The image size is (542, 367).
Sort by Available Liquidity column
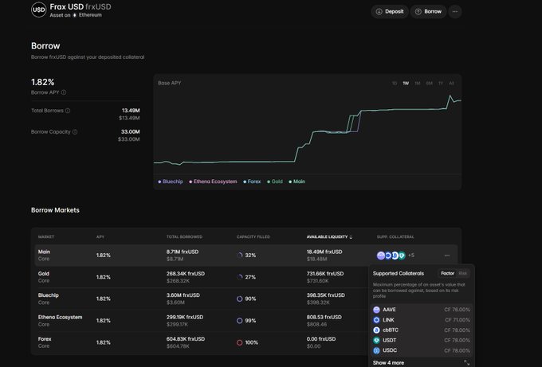click(x=329, y=237)
